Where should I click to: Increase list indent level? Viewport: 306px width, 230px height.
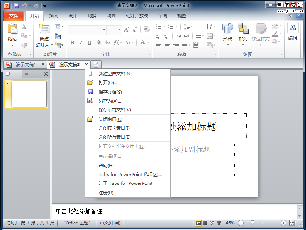(167, 36)
